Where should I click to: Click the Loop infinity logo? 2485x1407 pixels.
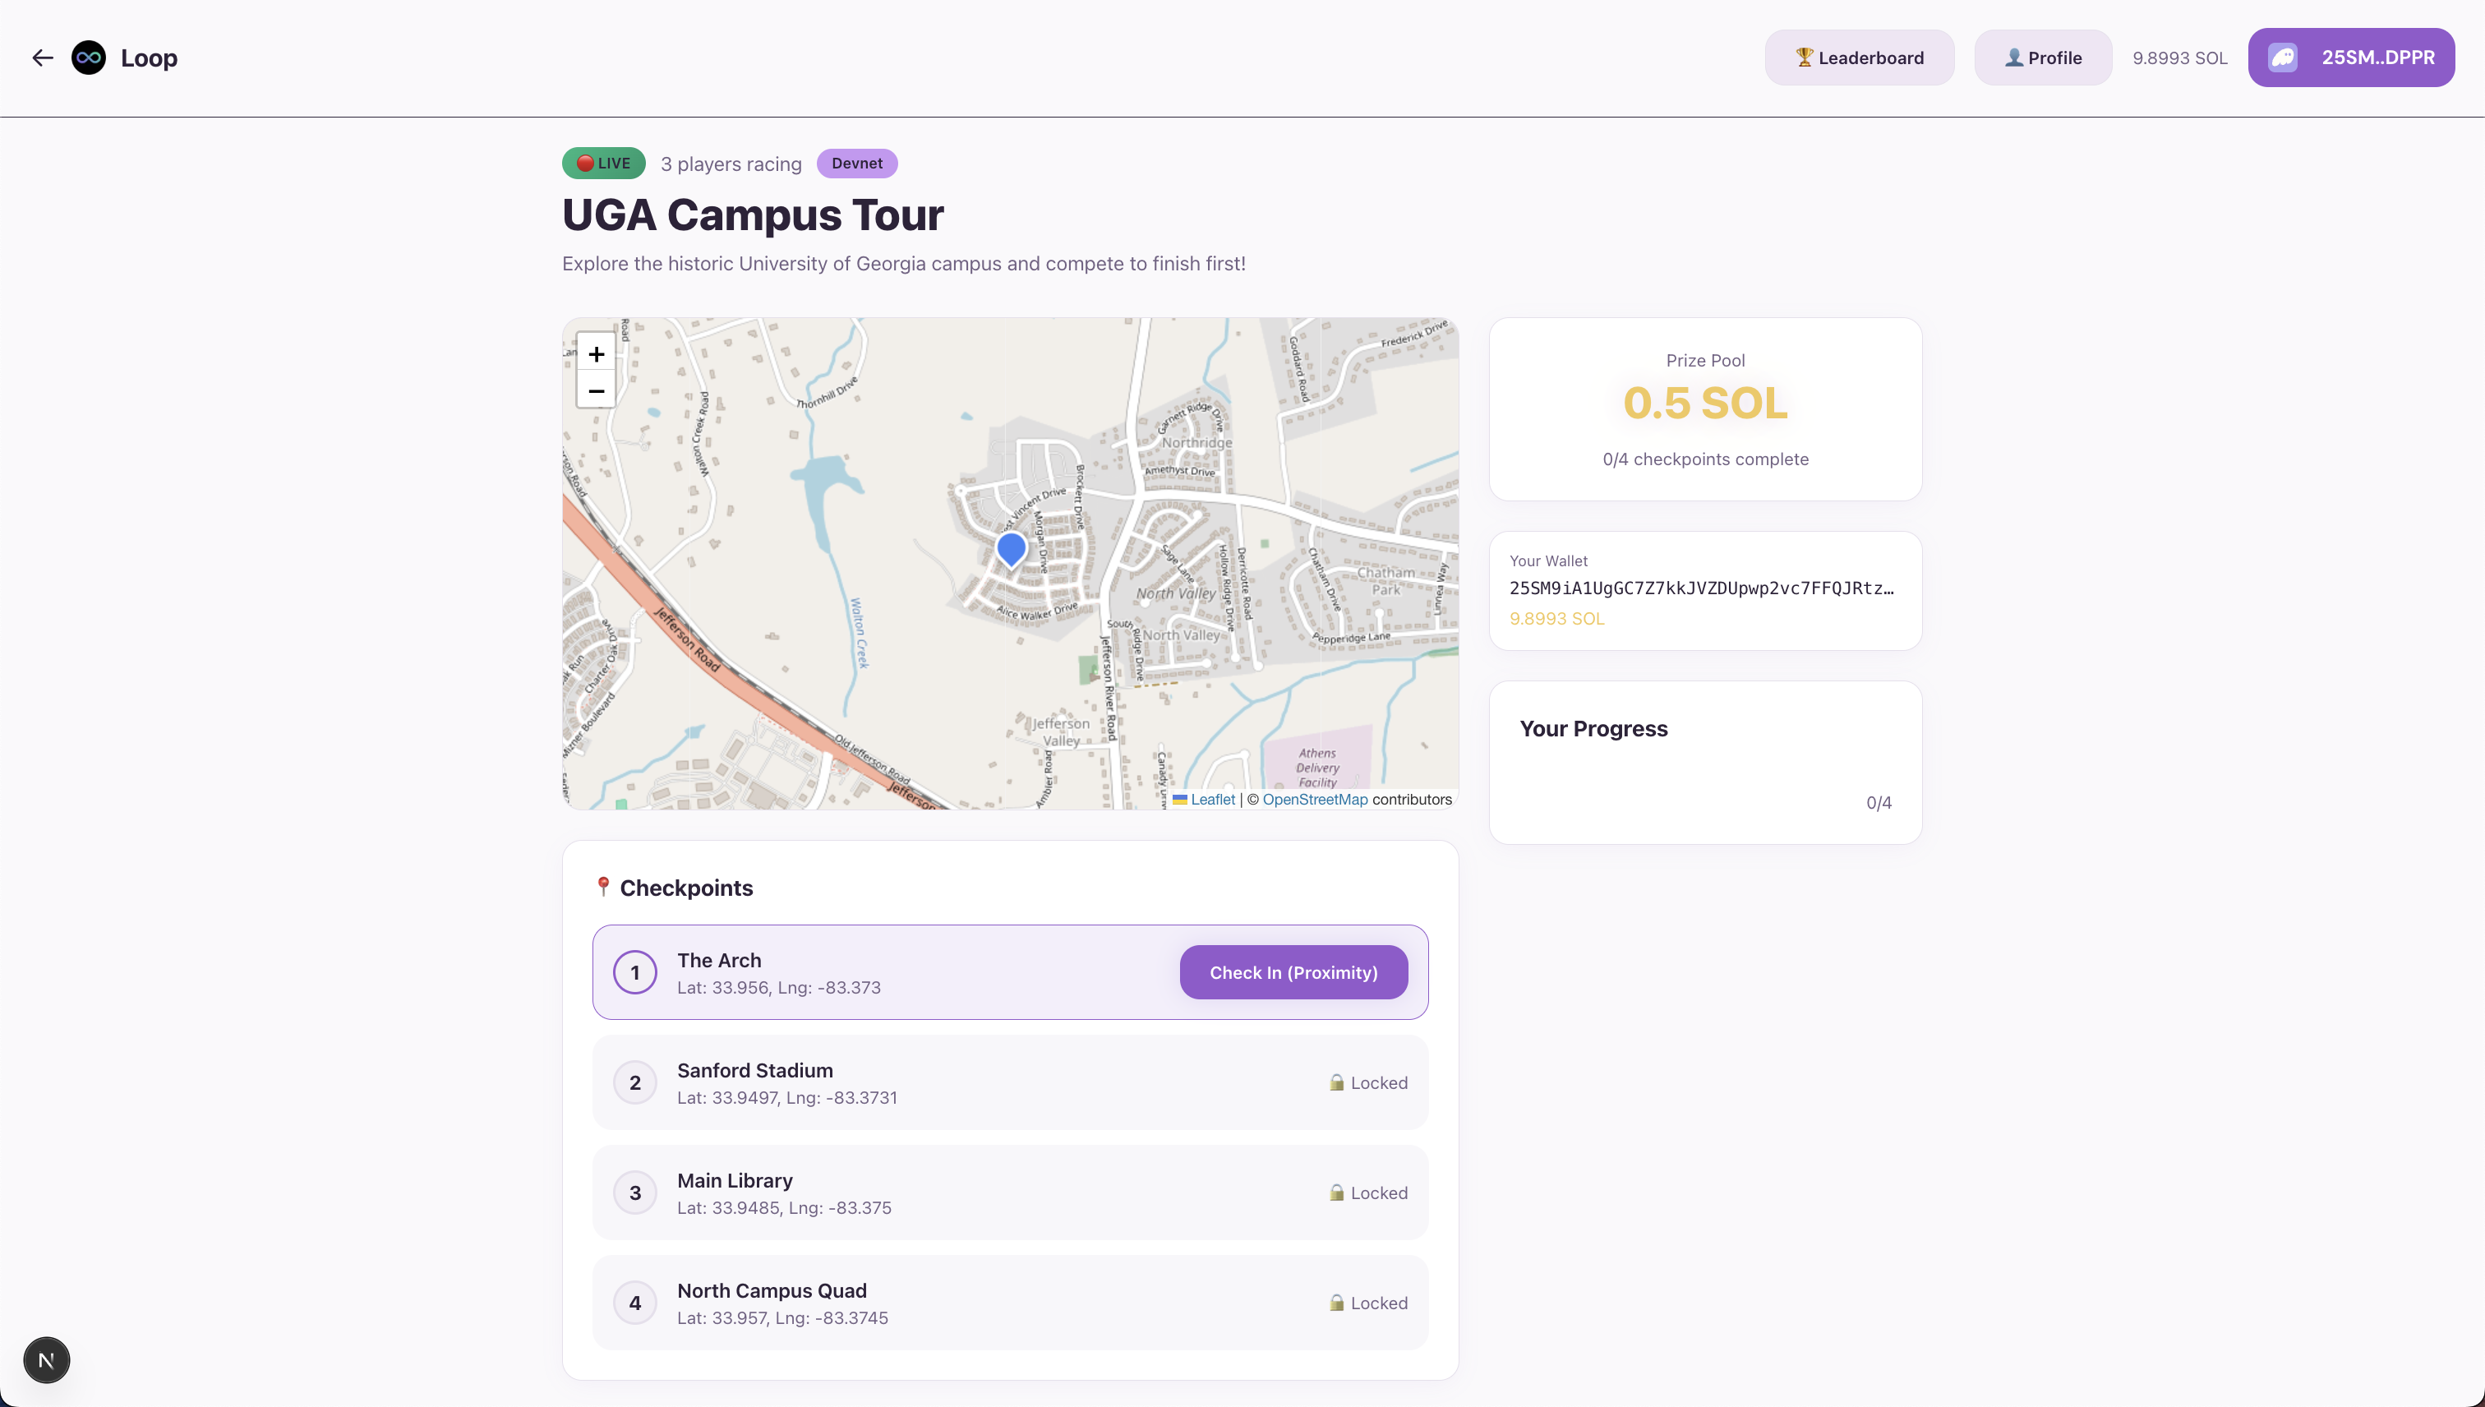point(89,58)
